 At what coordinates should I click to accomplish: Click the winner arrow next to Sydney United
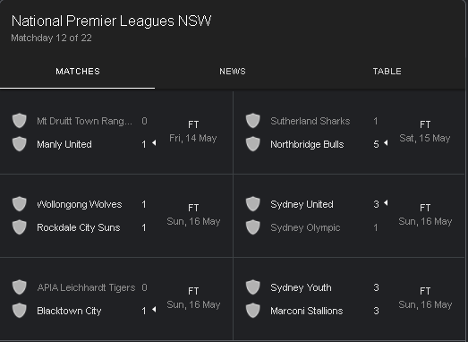click(386, 203)
